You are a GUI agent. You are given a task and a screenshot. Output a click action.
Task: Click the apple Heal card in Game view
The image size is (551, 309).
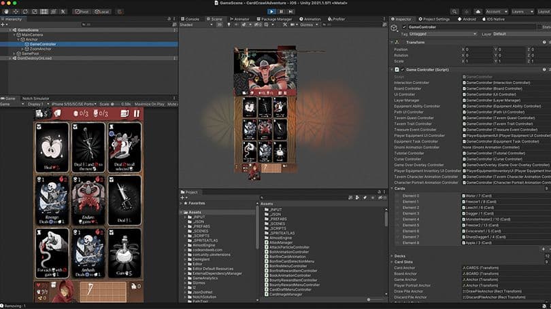tap(52, 147)
